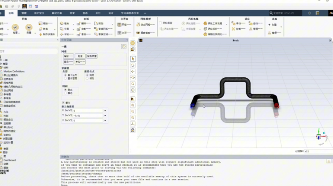
Task: Click the rotate view tool icon
Action: (x=133, y=65)
